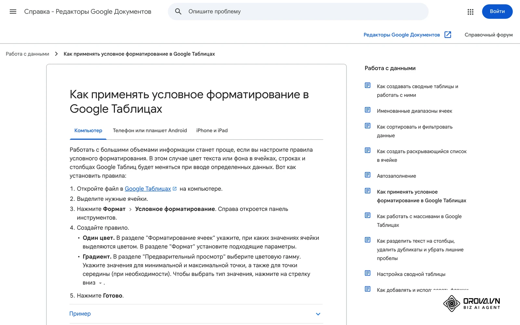This screenshot has height=325, width=520.
Task: Click the article icon next to Как сортировать и фильтровать
Action: [368, 125]
